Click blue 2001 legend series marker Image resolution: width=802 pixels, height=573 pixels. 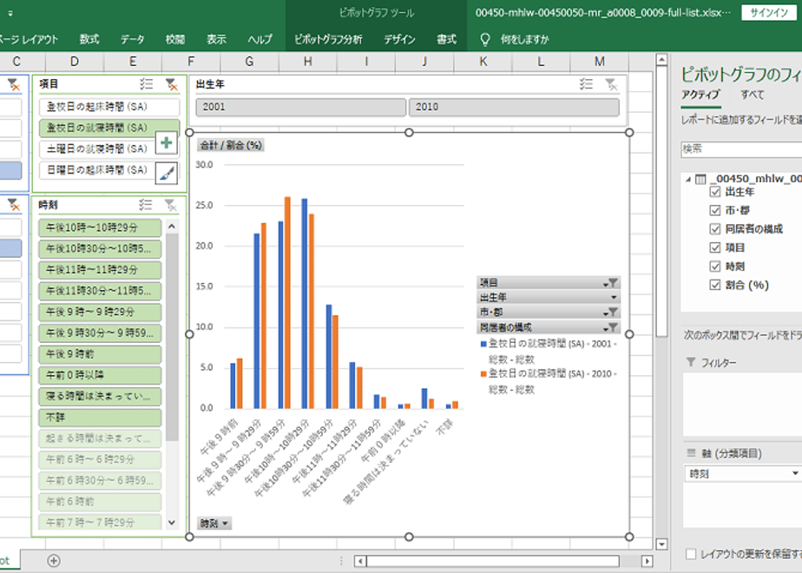point(483,345)
